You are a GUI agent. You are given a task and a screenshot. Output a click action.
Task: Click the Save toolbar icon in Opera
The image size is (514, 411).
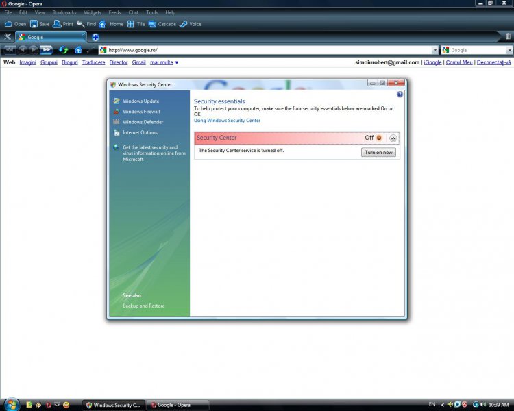pyautogui.click(x=34, y=24)
